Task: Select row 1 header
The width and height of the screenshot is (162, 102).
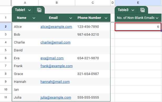Action: 6,18
